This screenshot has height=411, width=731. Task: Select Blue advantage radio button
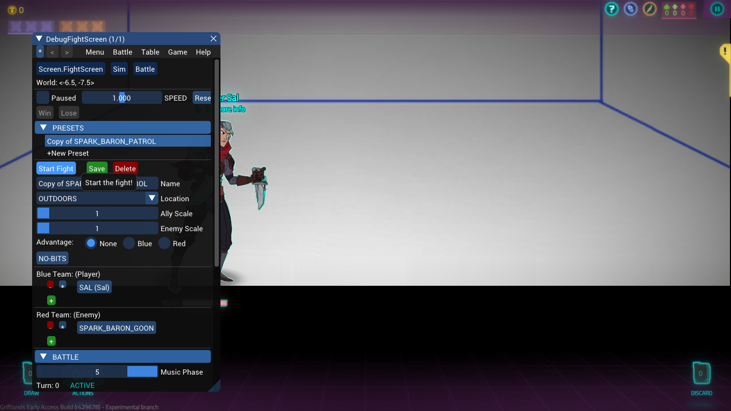click(x=129, y=243)
